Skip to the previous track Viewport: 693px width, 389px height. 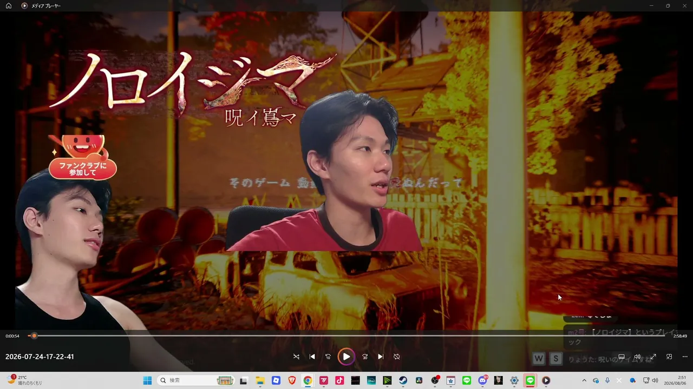pyautogui.click(x=312, y=357)
